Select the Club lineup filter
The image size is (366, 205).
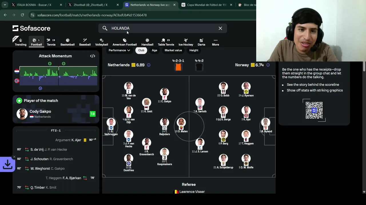pyautogui.click(x=141, y=50)
